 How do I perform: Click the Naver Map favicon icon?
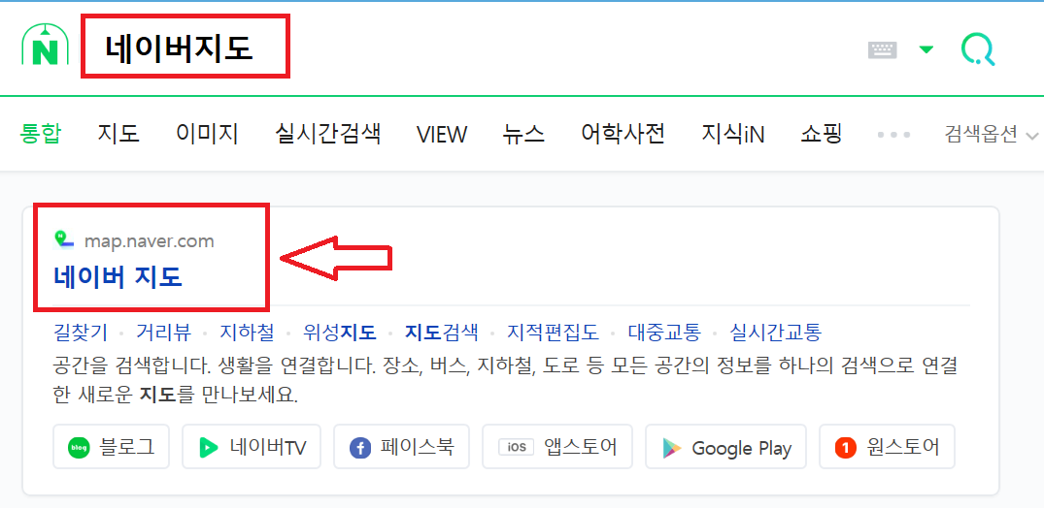tap(65, 240)
